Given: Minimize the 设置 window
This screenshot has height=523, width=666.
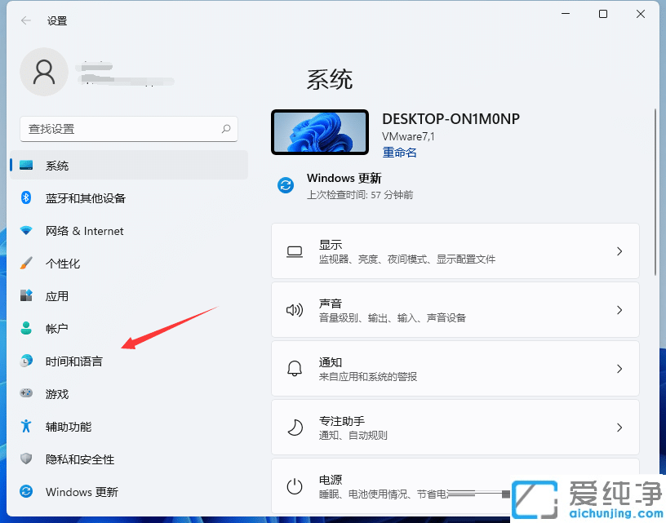Looking at the screenshot, I should [x=566, y=14].
